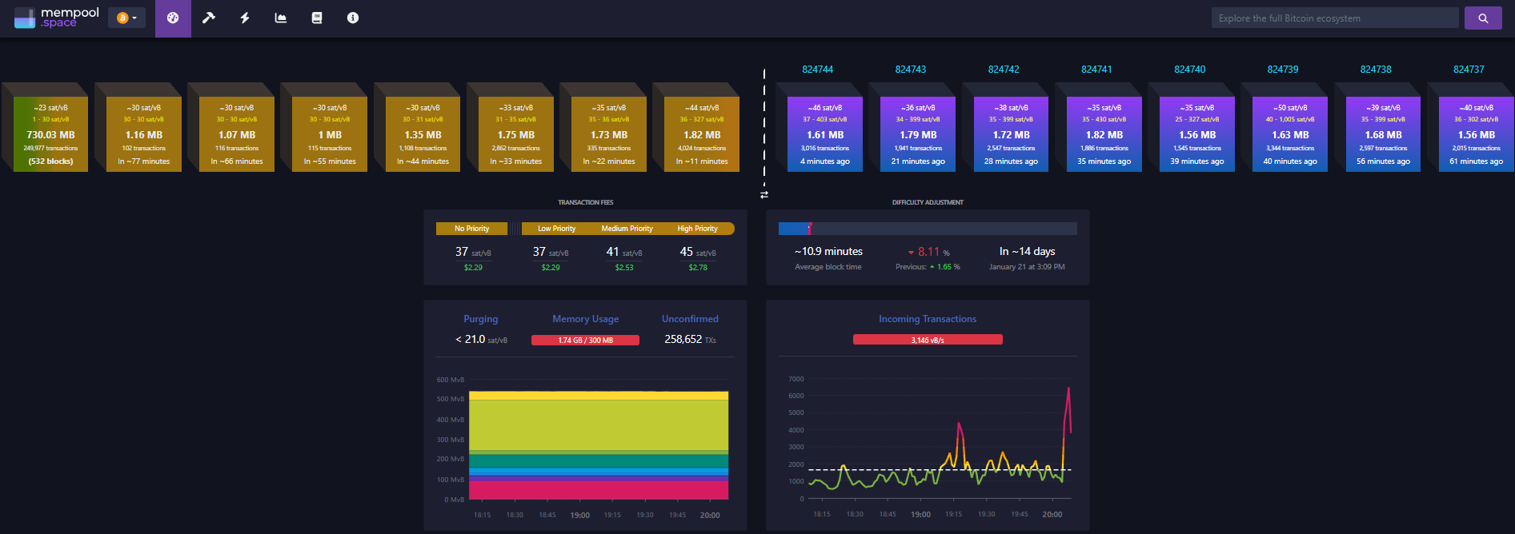Open mined block 824741
This screenshot has height=534, width=1515.
coord(1104,134)
